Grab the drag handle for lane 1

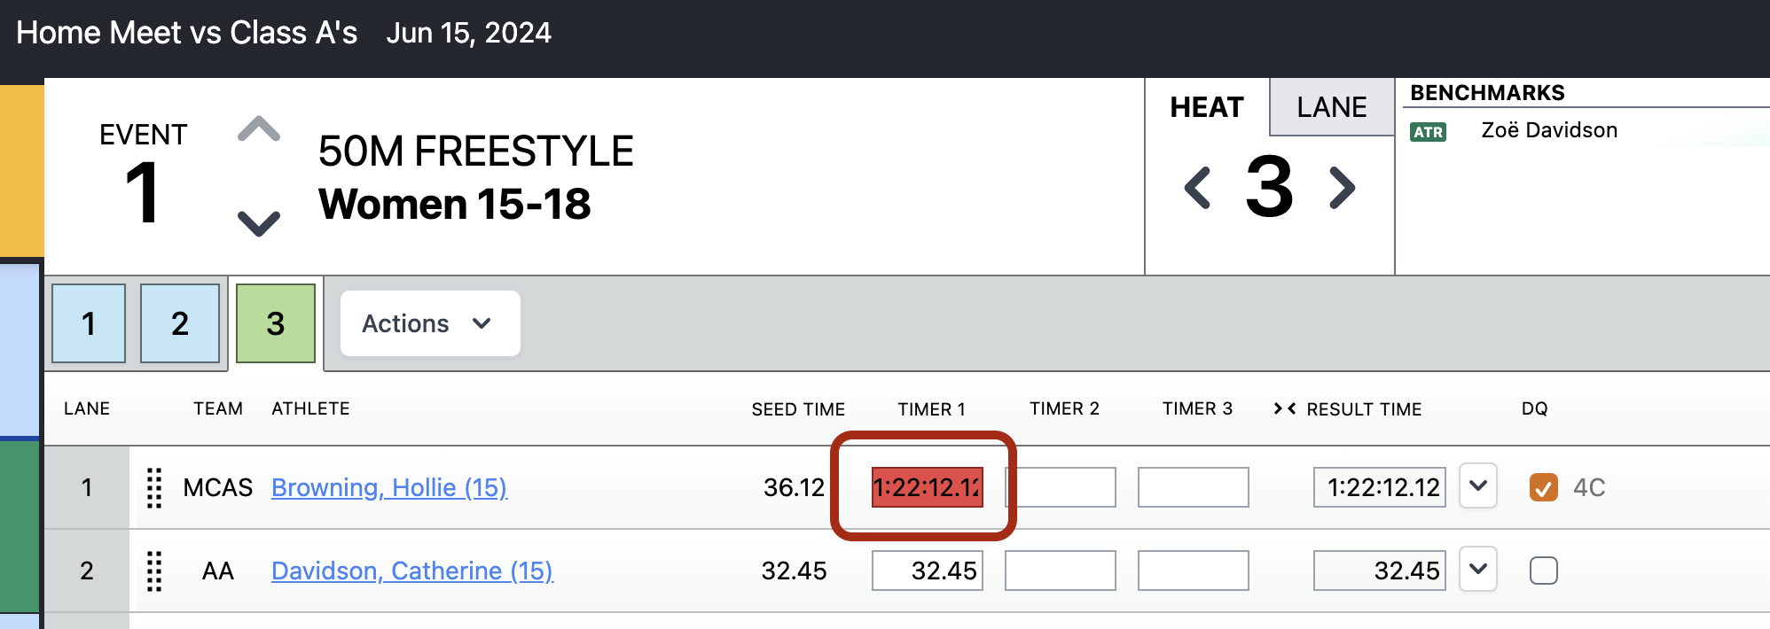coord(154,487)
